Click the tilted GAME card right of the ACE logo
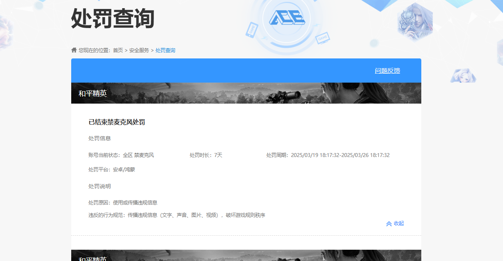 point(322,39)
